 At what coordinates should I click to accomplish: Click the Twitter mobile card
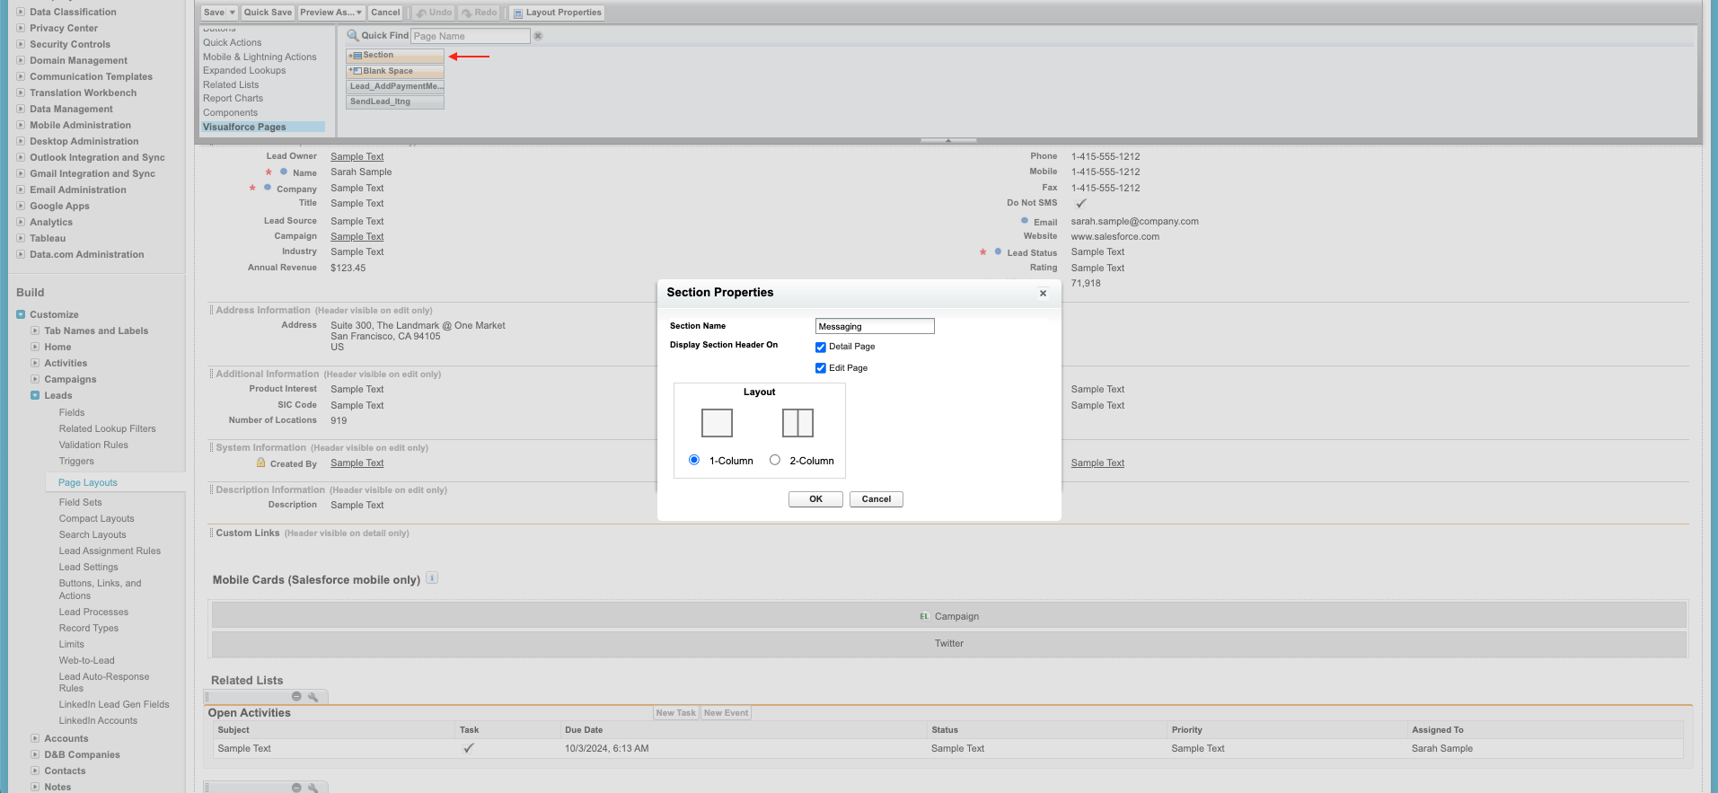pyautogui.click(x=949, y=644)
